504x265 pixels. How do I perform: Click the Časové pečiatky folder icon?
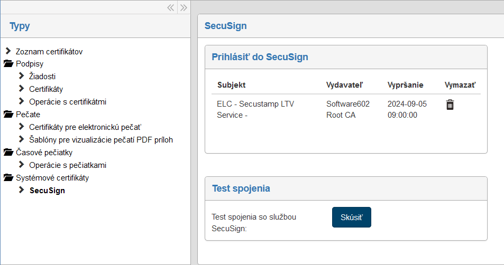tap(8, 153)
